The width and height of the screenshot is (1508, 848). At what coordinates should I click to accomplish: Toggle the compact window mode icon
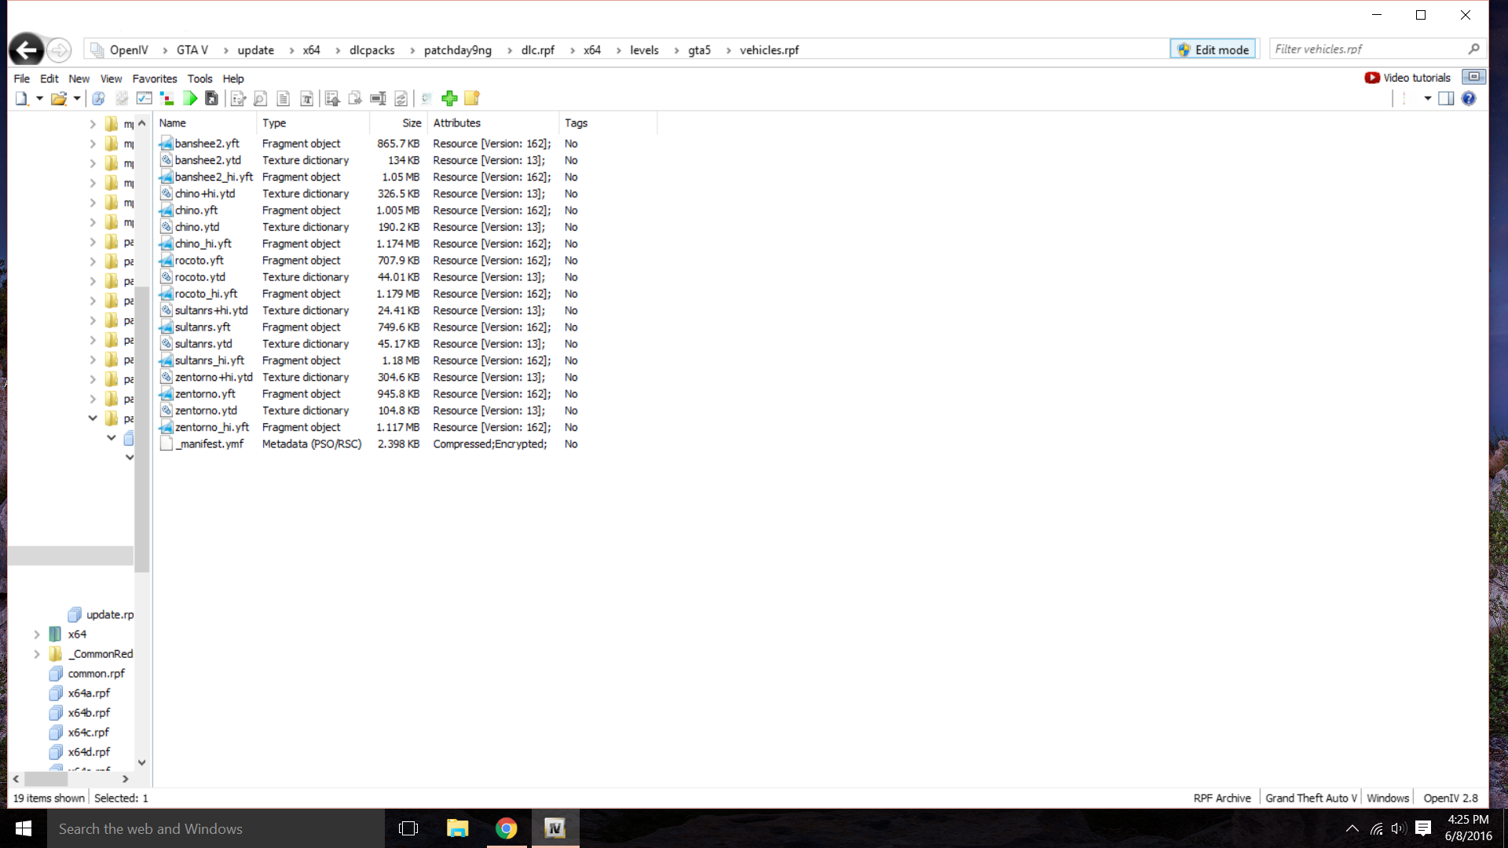1473,77
